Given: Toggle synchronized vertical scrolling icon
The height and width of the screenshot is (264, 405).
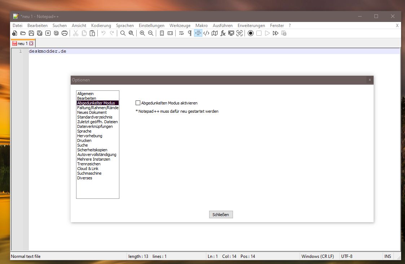Looking at the screenshot, I should (x=162, y=33).
